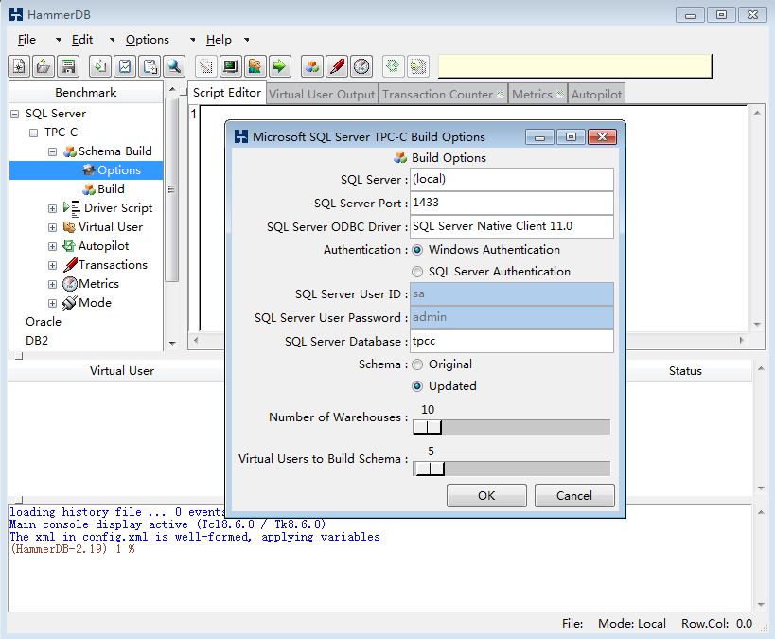Click the green arrow Run Virtual Users icon

pyautogui.click(x=280, y=65)
